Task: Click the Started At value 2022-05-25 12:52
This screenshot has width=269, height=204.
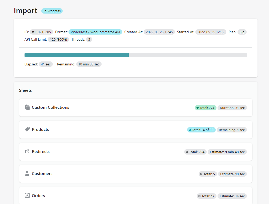Action: tap(211, 32)
